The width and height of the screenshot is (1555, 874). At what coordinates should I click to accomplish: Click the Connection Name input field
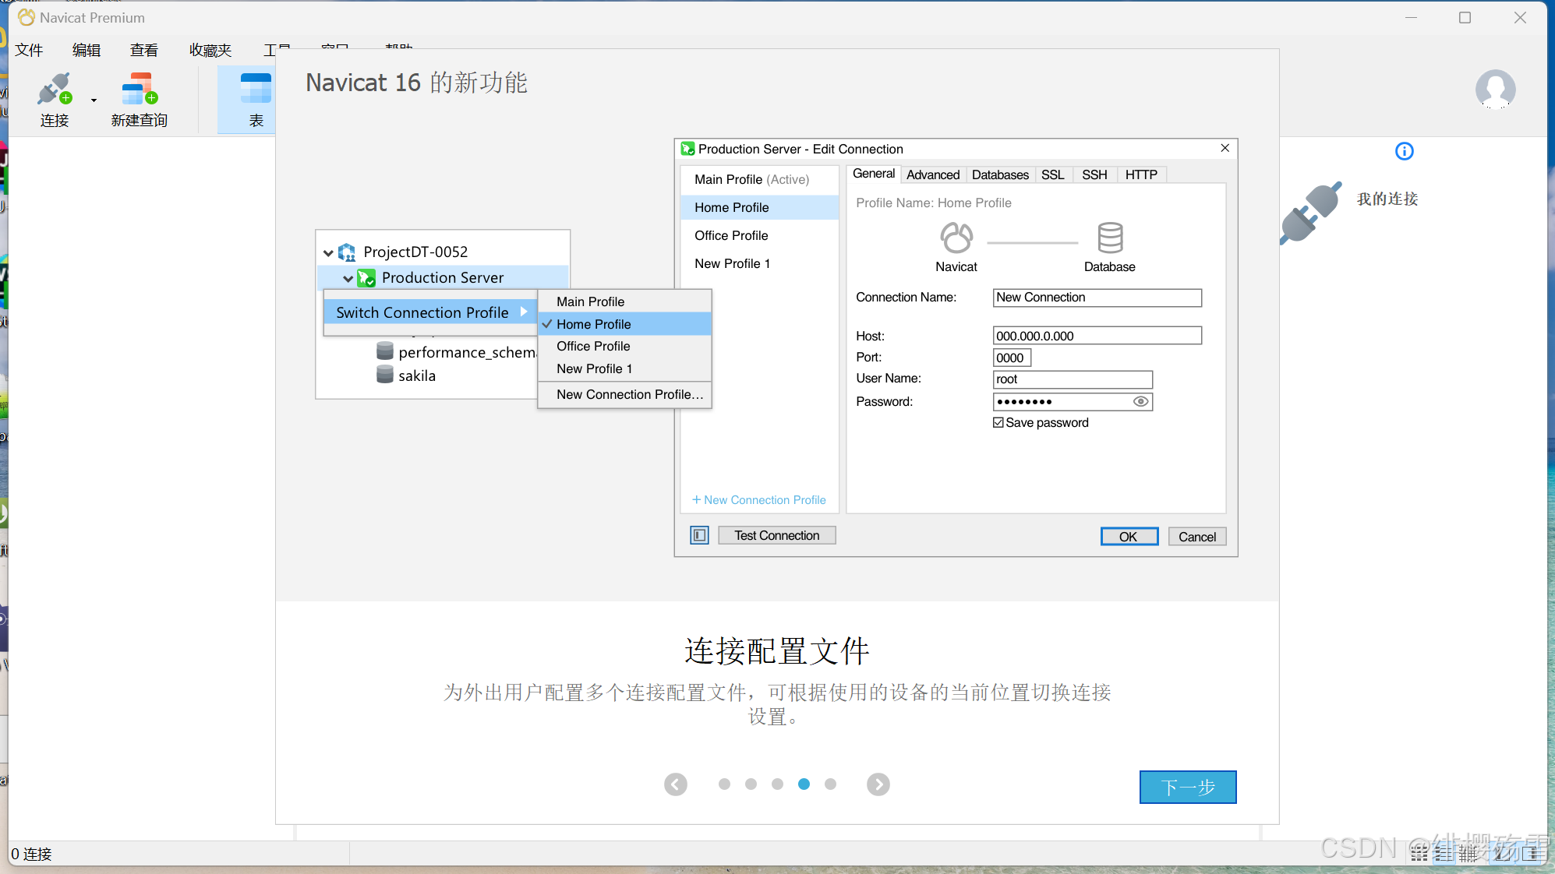coord(1097,298)
